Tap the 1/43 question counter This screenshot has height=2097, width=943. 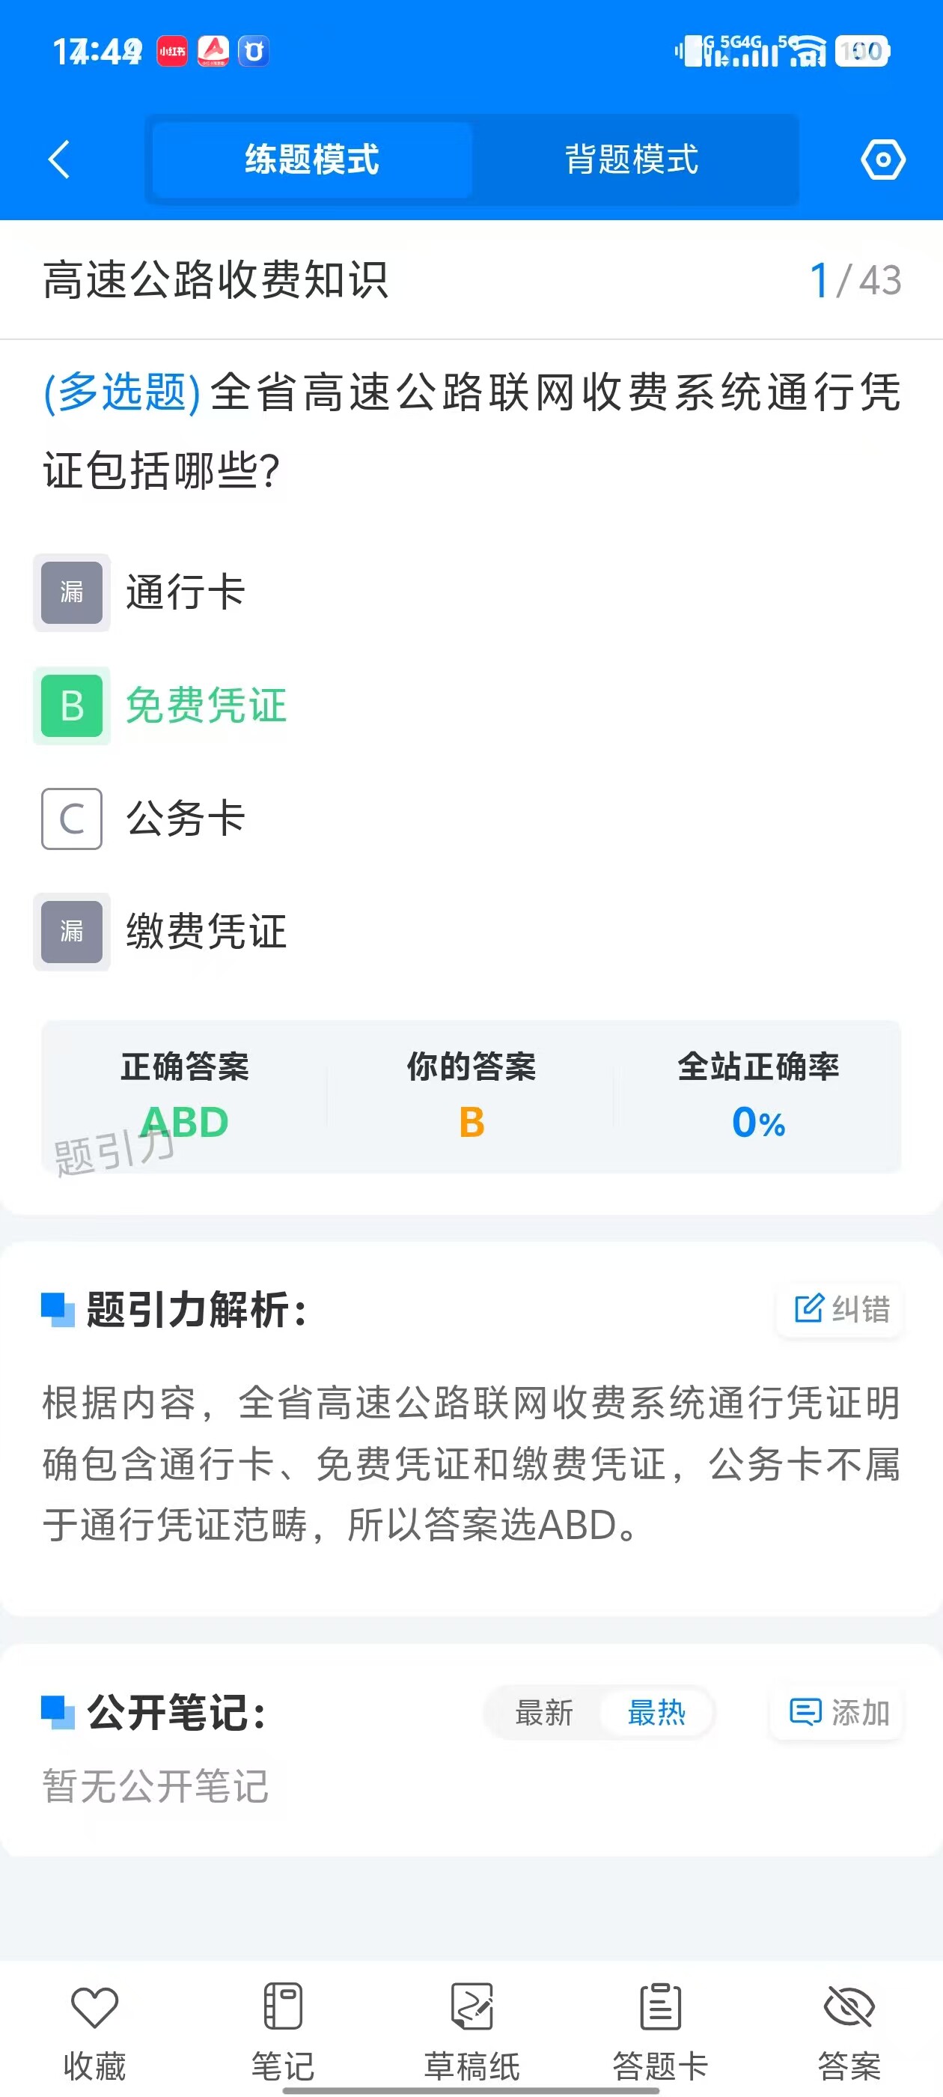[x=855, y=280]
